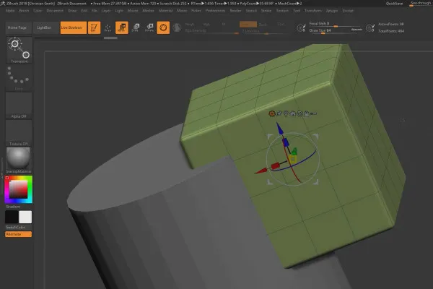Open the Zplugin menu
This screenshot has width=433, height=289.
click(x=332, y=11)
